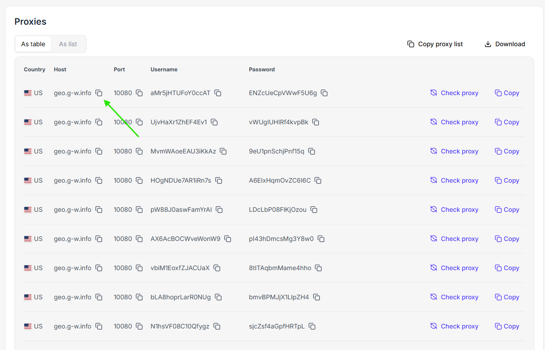
Task: Copy password A6EIxHqmOvZC6I6C icon
Action: point(318,180)
